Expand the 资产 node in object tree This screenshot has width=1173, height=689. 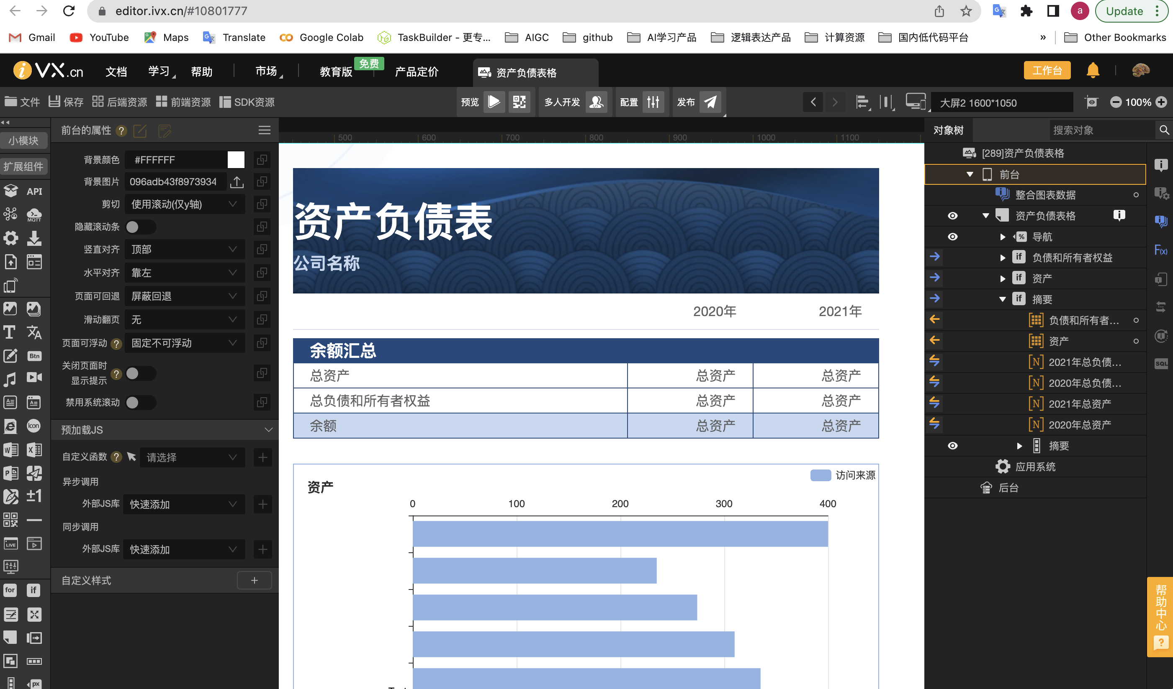(1002, 278)
